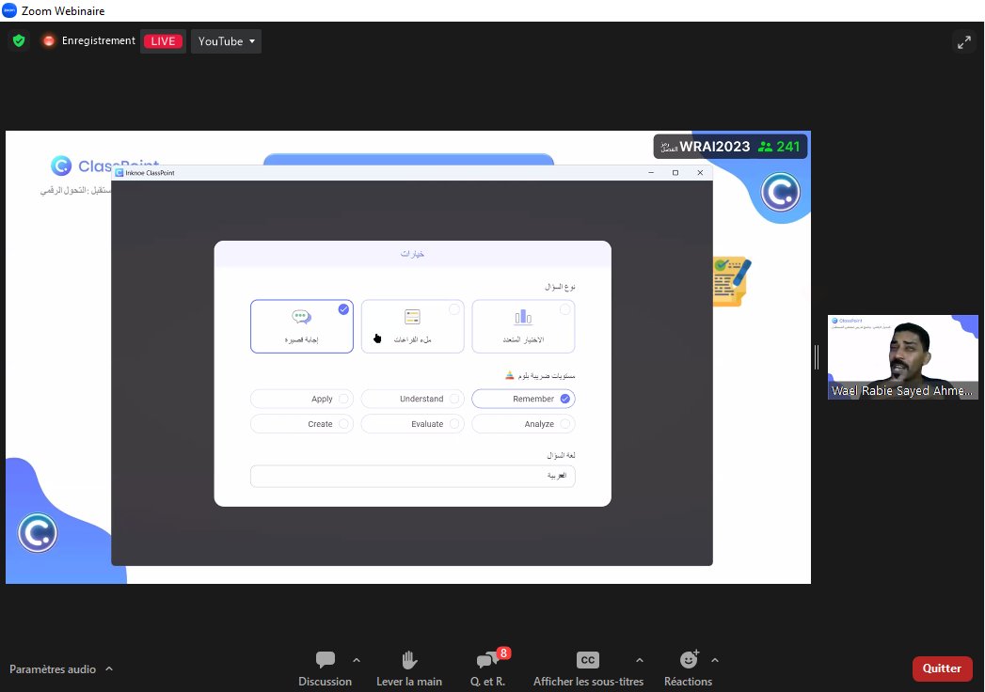Expand the Réactions options chevron
985x692 pixels.
[x=715, y=661]
